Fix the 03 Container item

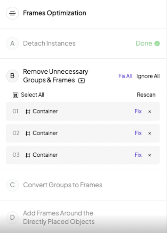(138, 155)
